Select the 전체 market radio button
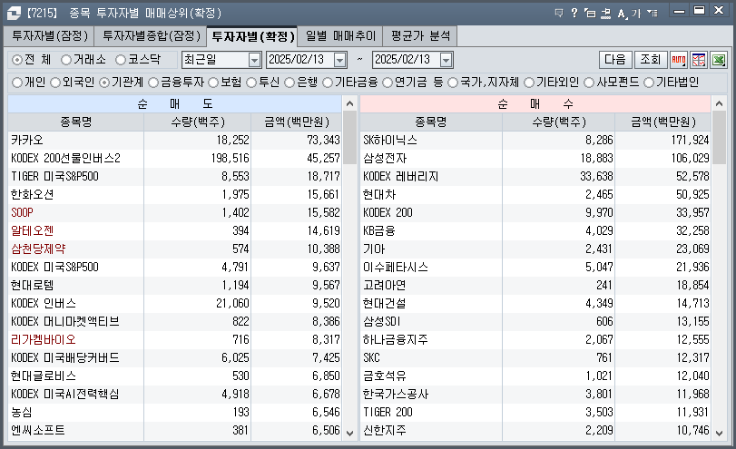Viewport: 736px width, 449px height. coord(17,60)
